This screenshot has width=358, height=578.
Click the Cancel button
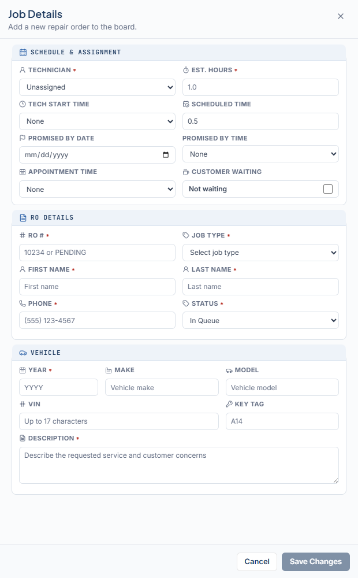pos(257,562)
